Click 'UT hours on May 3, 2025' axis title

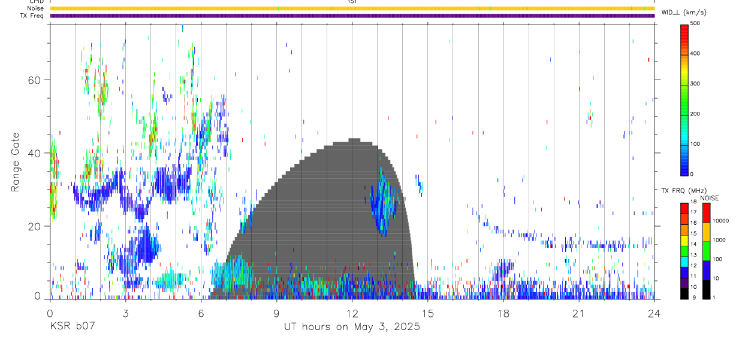coord(352,327)
